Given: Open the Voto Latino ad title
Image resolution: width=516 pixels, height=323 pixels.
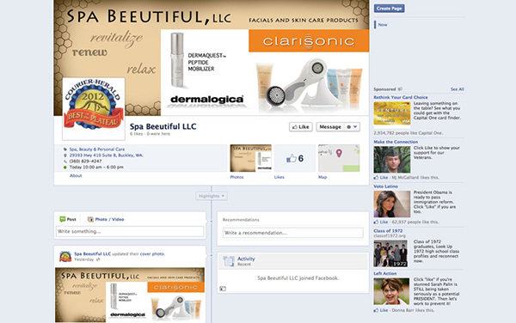Looking at the screenshot, I should click(x=385, y=186).
